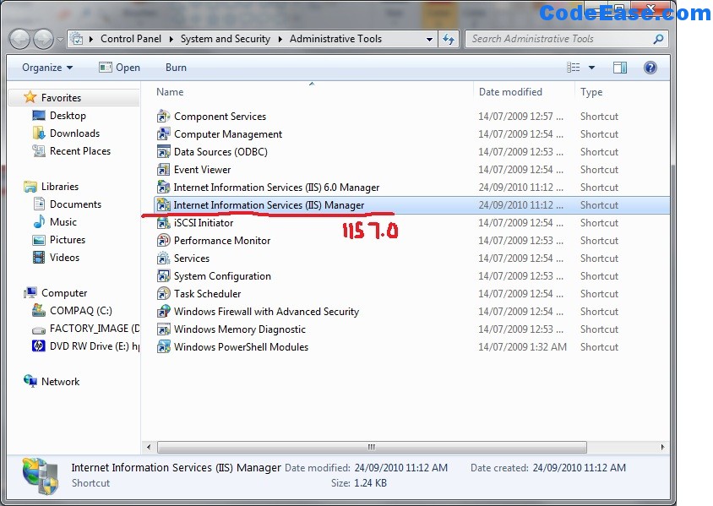This screenshot has height=506, width=713.
Task: Click the System Configuration icon
Action: pos(163,276)
